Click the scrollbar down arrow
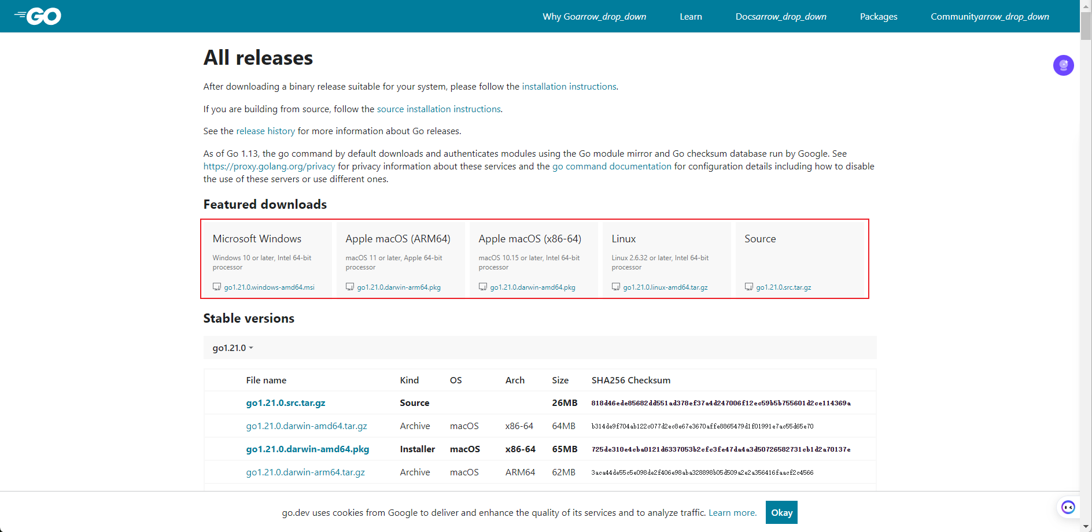The height and width of the screenshot is (532, 1092). point(1086,526)
